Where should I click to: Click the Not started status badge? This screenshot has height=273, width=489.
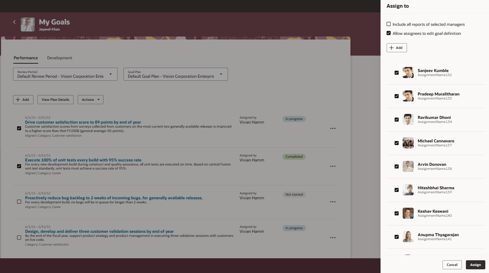294,195
